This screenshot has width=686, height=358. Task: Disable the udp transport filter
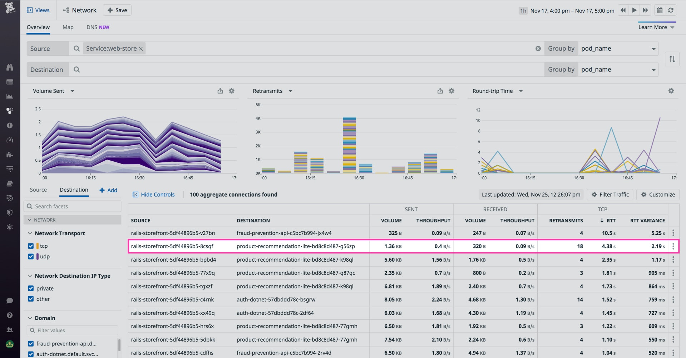tap(30, 256)
